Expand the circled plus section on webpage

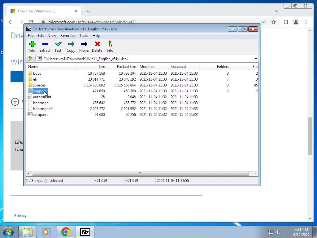(x=15, y=102)
